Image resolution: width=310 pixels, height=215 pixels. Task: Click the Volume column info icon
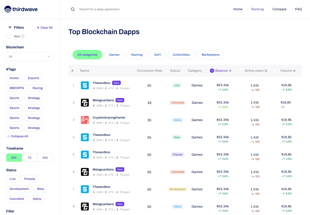[x=294, y=71]
